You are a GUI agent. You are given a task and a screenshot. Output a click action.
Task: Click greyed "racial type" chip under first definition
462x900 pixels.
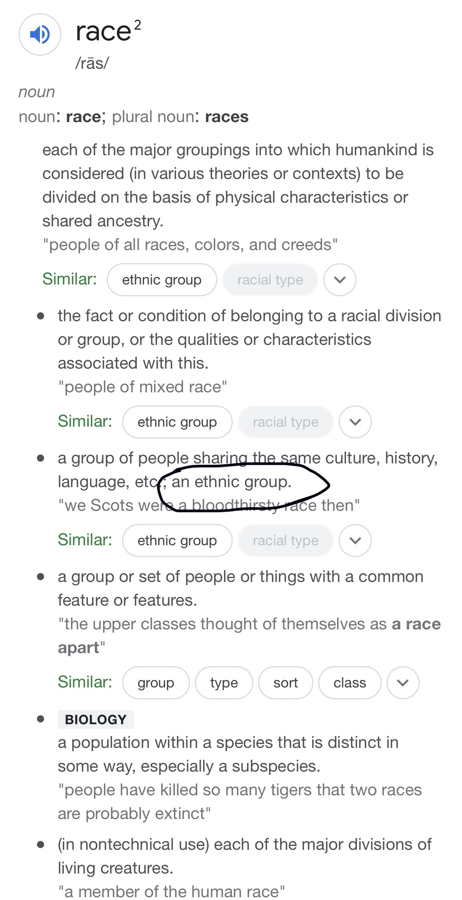click(270, 280)
